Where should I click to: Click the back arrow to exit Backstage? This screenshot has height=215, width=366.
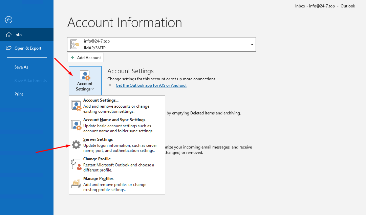9,20
